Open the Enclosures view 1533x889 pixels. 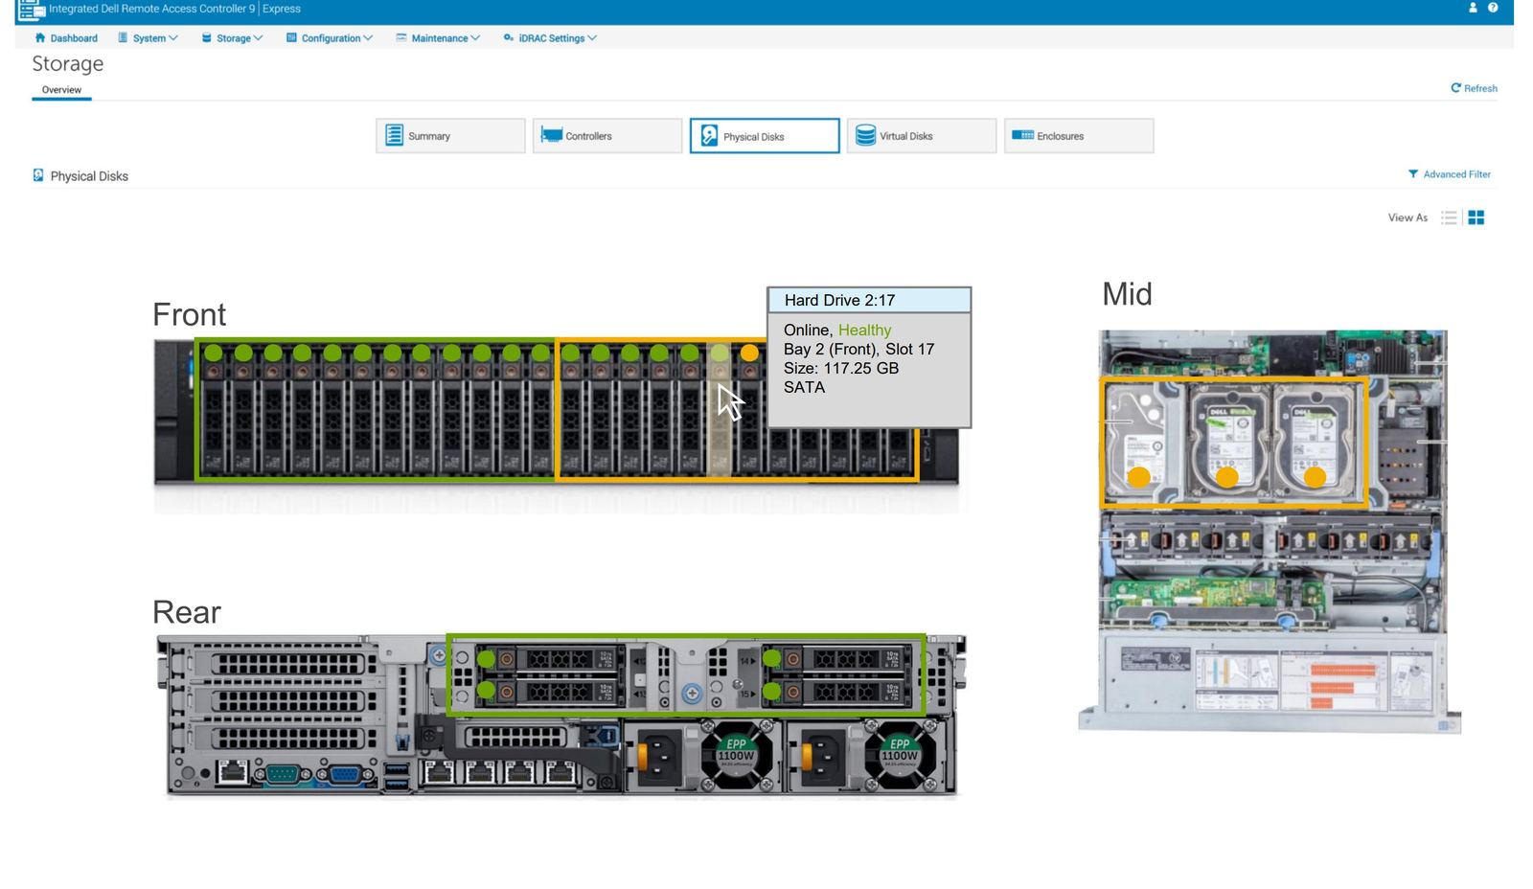1078,135
